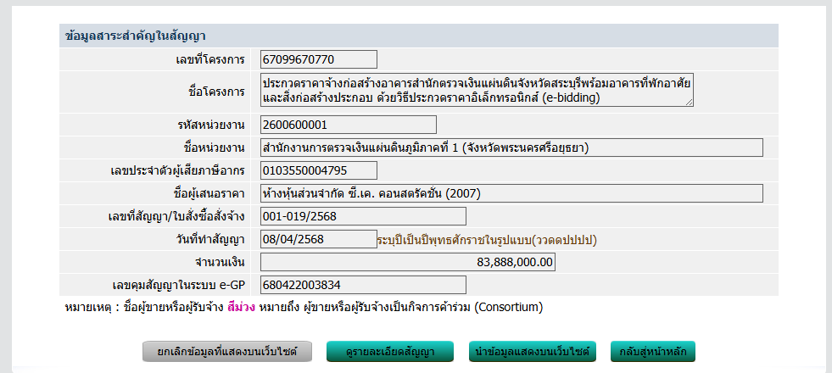832x373 pixels.
Task: Click the เลขที่โครงการ field showing 67099670770
Action: click(x=319, y=59)
